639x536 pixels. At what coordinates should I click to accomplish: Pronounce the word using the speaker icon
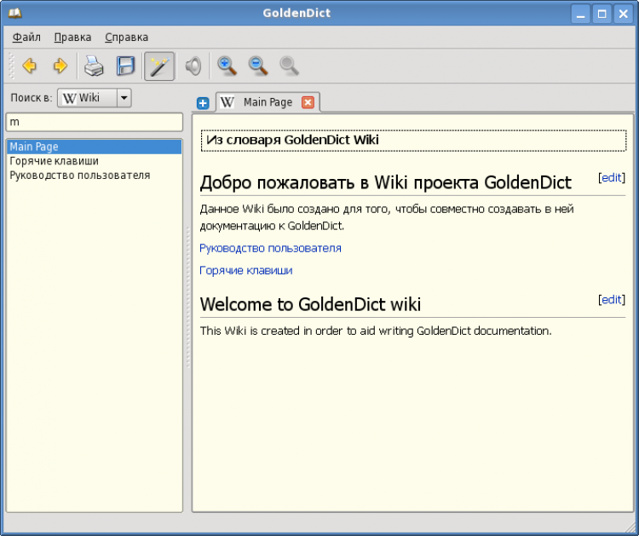(x=193, y=66)
